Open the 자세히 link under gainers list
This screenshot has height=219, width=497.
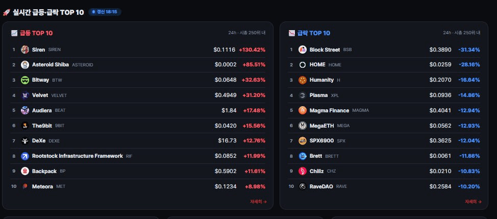(258, 202)
